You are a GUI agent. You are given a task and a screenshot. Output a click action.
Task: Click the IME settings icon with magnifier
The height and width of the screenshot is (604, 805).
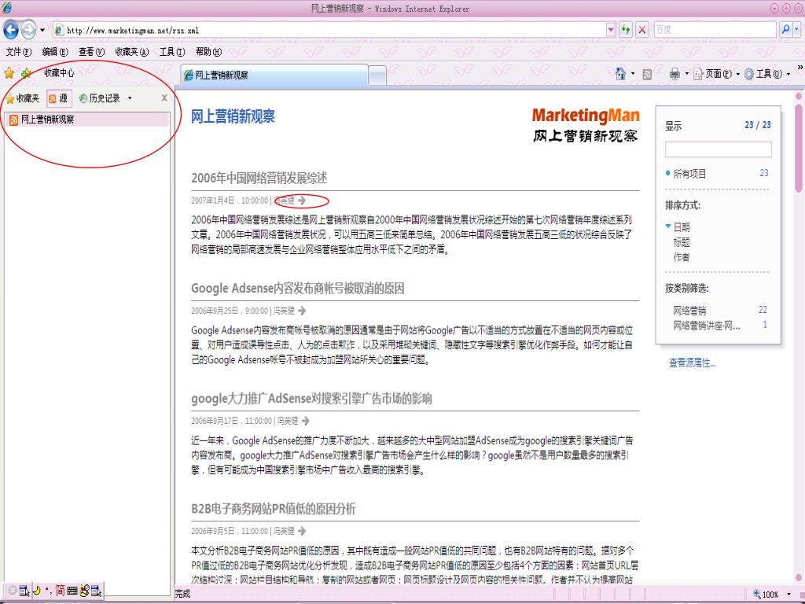point(84,591)
